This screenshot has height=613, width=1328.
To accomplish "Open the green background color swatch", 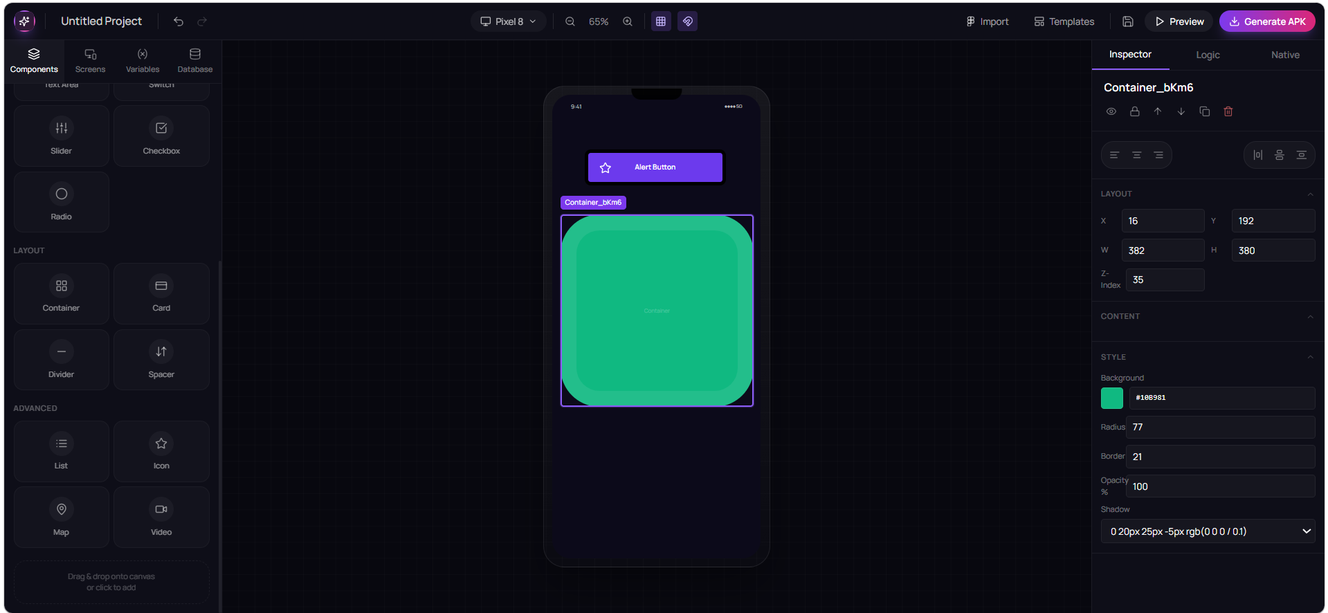I will point(1112,398).
